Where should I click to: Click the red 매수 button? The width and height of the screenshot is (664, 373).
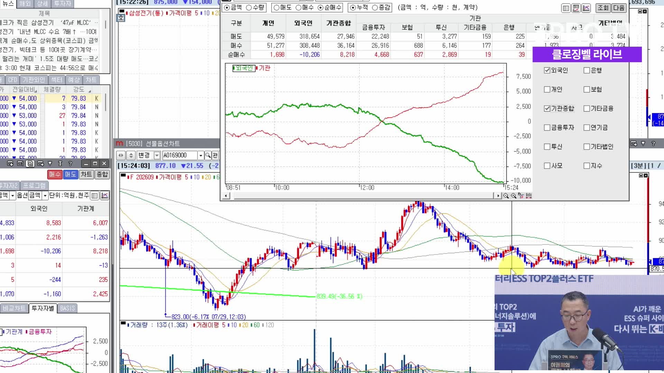click(x=55, y=174)
